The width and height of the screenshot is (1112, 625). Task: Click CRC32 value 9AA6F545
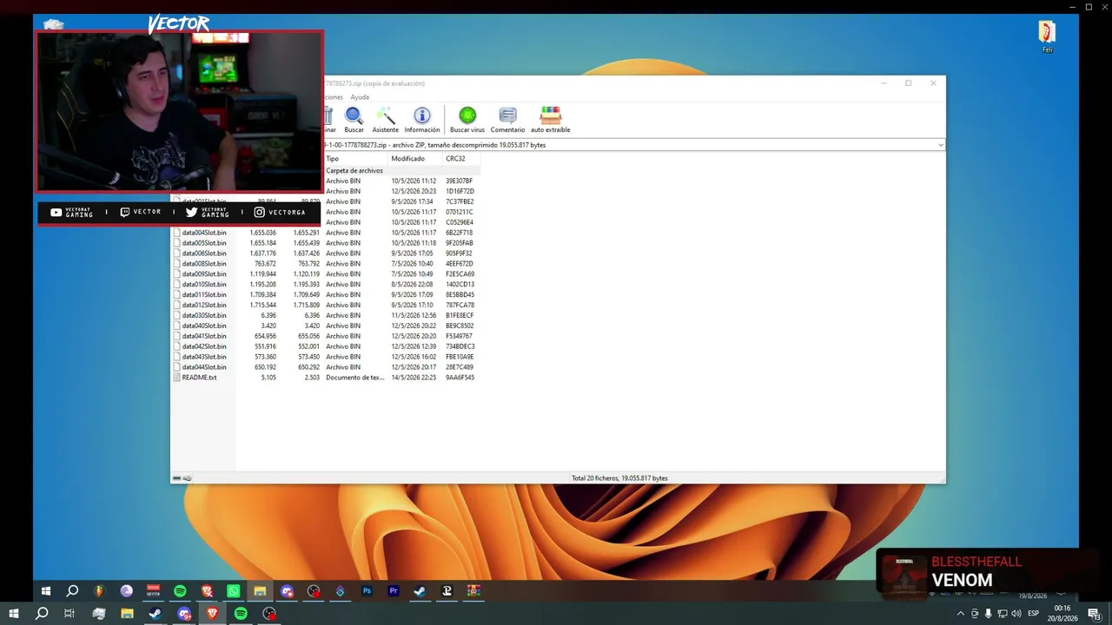[x=460, y=378]
